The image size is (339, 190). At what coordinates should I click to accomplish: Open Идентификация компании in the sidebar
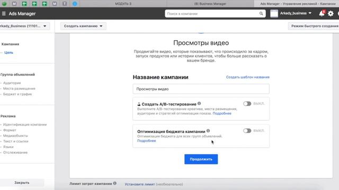point(25,125)
